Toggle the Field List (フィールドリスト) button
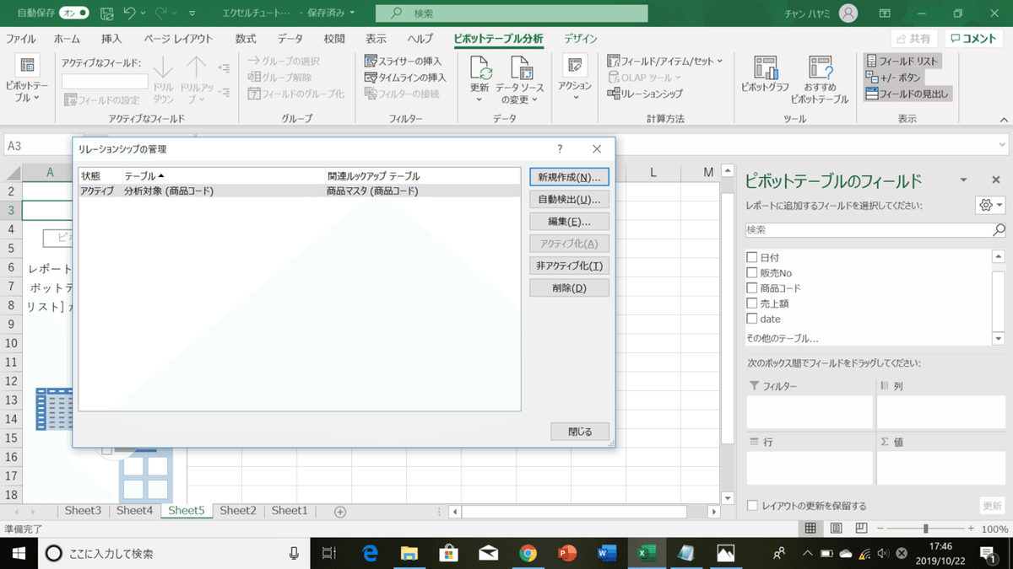Image resolution: width=1013 pixels, height=569 pixels. pyautogui.click(x=902, y=61)
